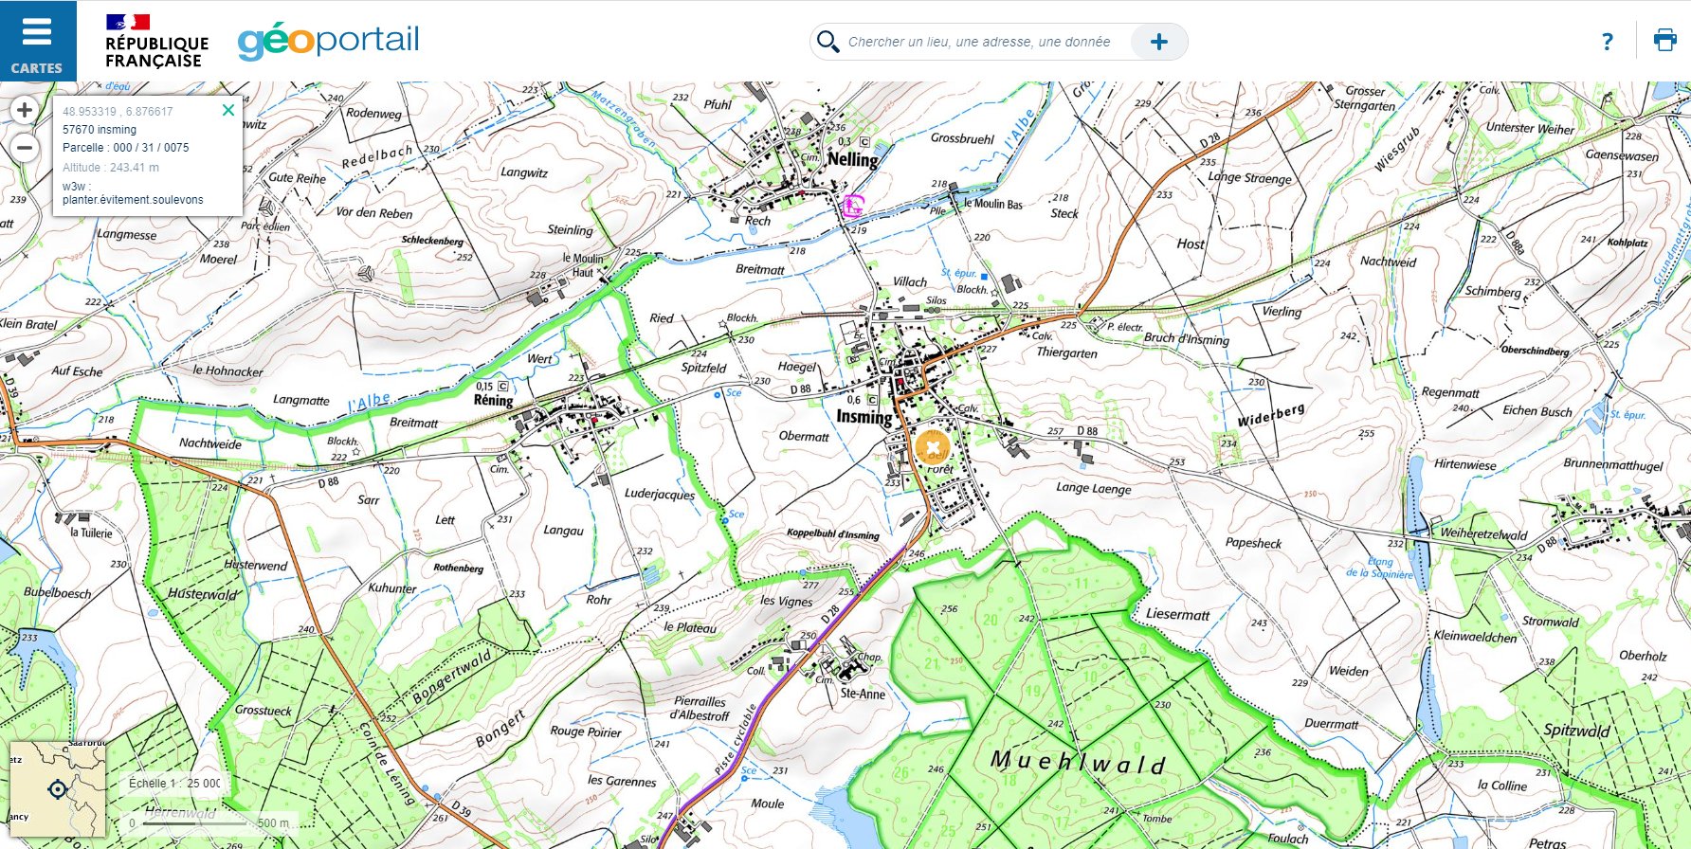
Task: Click the République Française logo
Action: point(156,42)
